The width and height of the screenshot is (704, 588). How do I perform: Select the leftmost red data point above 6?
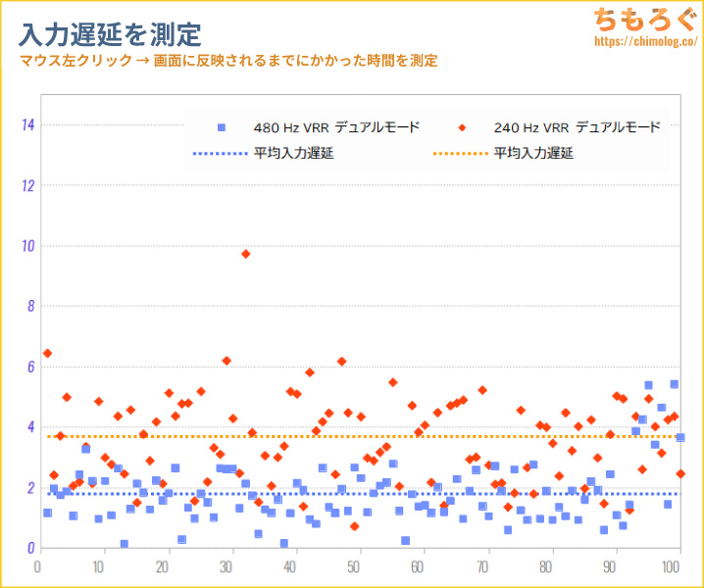[47, 353]
